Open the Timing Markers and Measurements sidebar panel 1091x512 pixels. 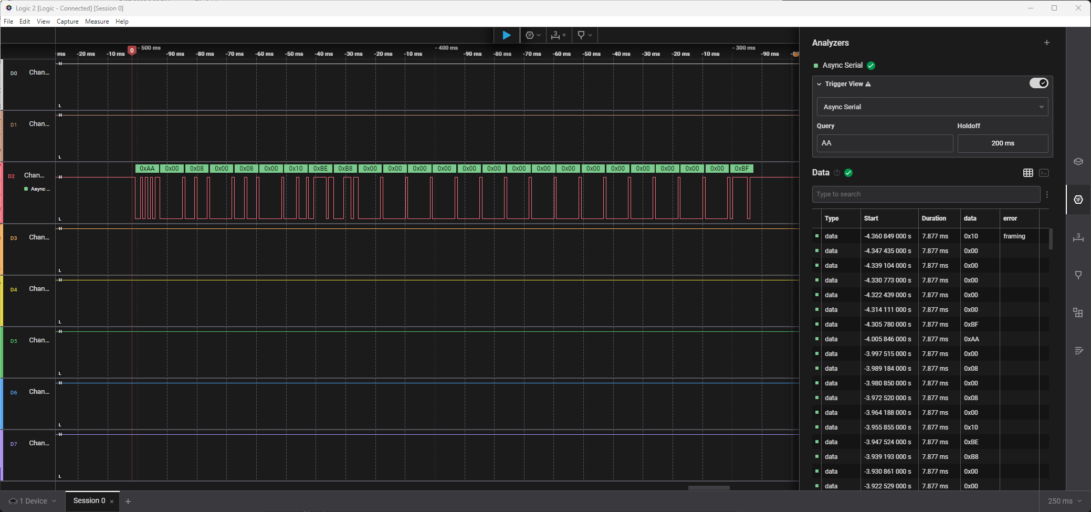[1078, 237]
